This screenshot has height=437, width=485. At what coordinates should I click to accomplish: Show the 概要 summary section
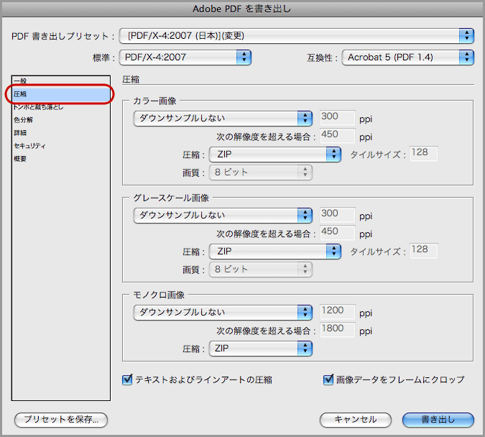[20, 159]
